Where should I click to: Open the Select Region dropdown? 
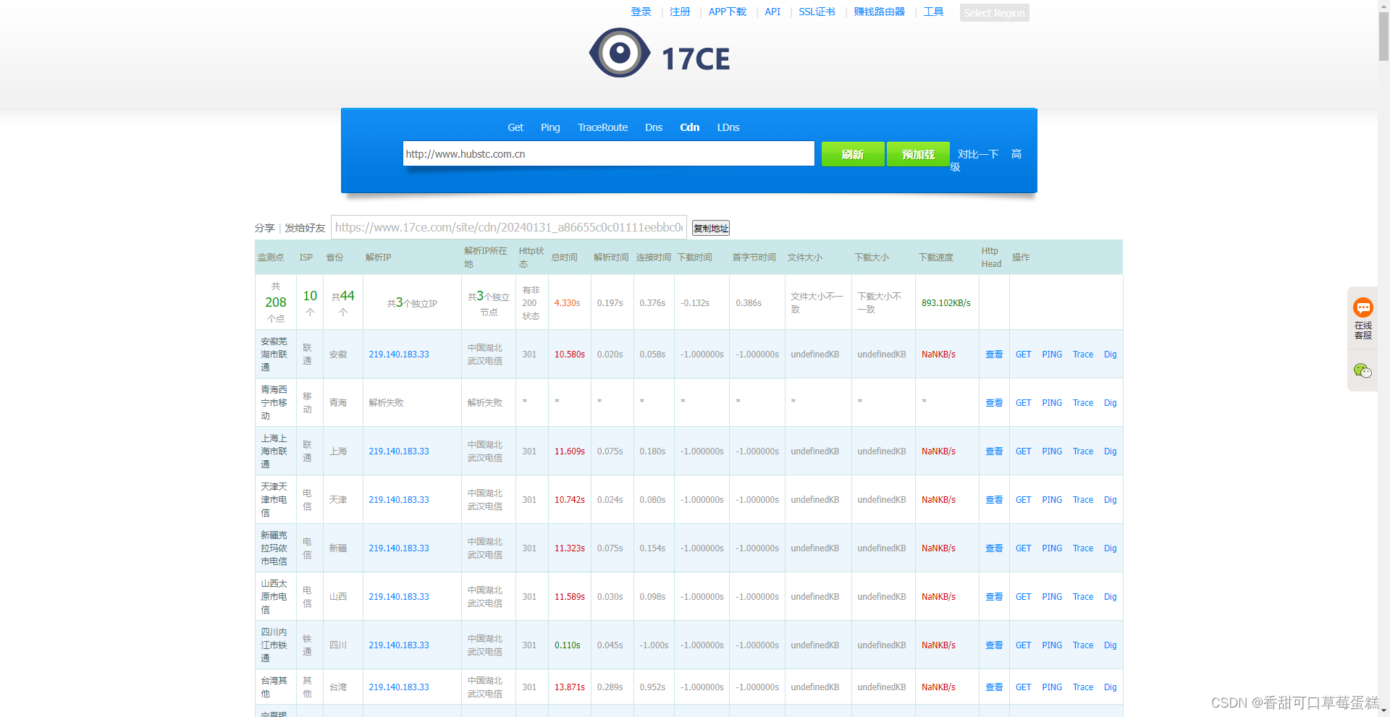pyautogui.click(x=993, y=12)
